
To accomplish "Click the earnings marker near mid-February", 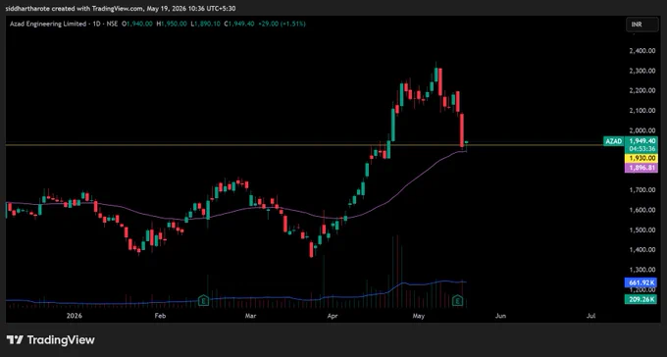I will 203,300.
